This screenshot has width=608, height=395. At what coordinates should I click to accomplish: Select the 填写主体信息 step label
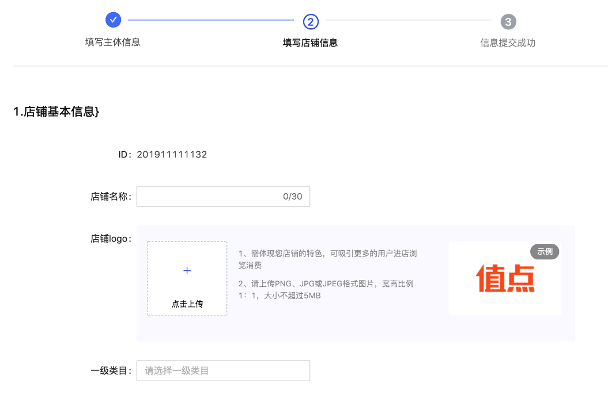tap(113, 41)
